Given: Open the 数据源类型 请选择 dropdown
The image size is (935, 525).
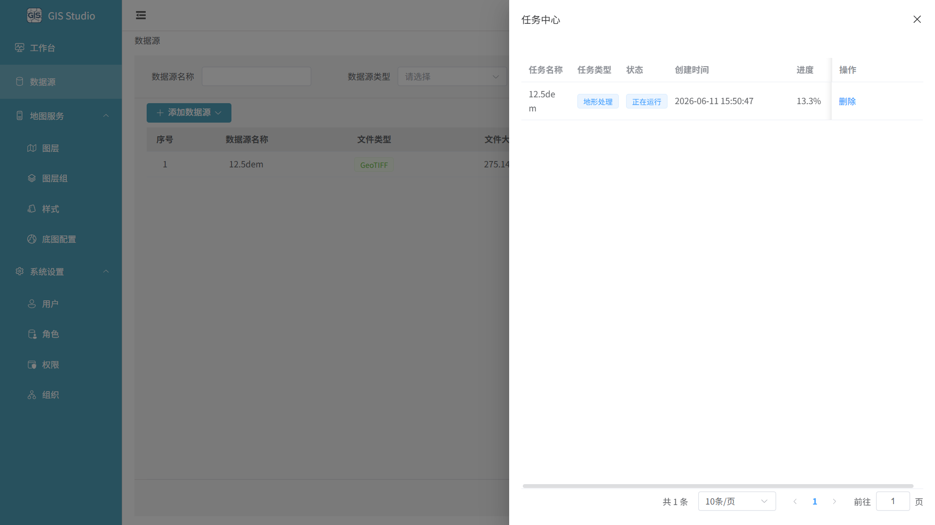Looking at the screenshot, I should [452, 76].
